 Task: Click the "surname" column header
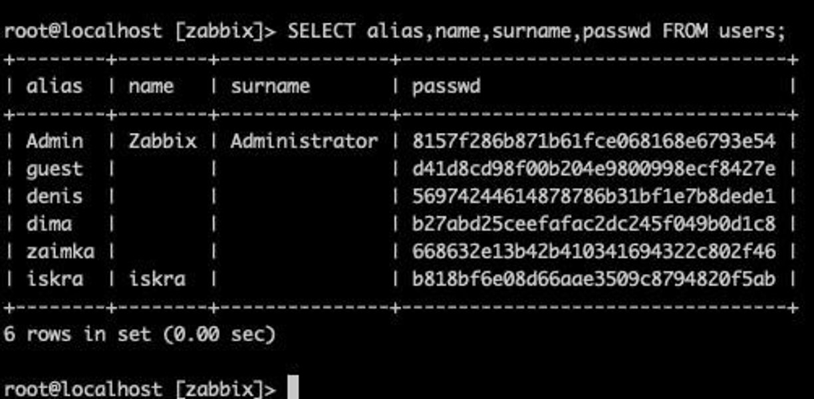tap(271, 86)
